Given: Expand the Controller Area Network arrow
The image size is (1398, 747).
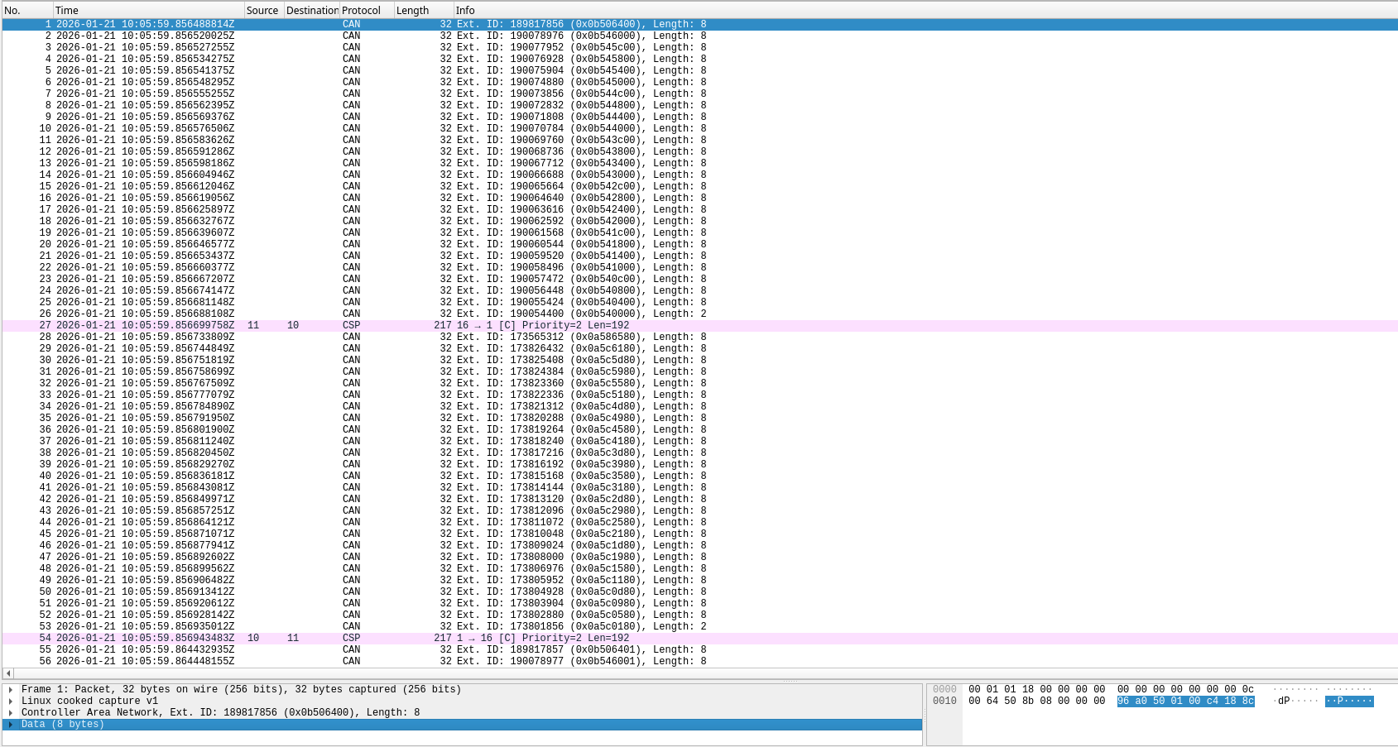Looking at the screenshot, I should pos(11,713).
